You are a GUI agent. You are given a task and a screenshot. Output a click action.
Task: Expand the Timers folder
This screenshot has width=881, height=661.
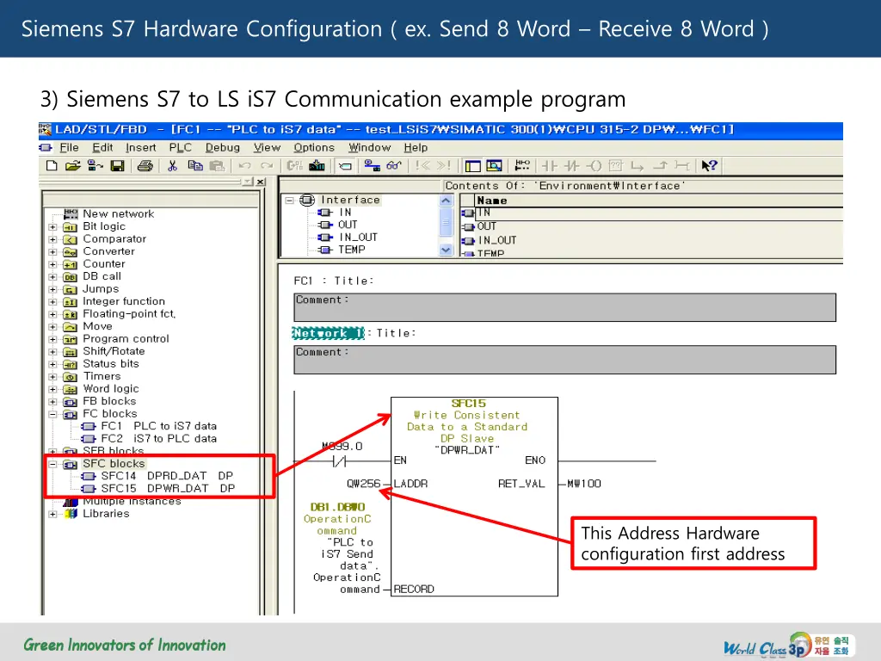click(52, 377)
